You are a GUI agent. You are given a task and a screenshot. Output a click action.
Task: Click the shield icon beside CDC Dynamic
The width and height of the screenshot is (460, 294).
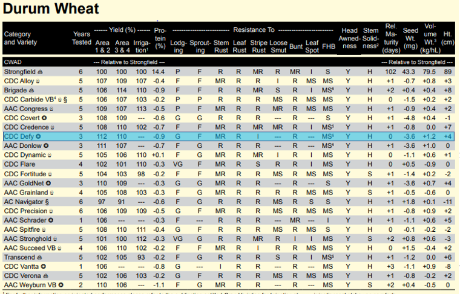[x=50, y=155]
